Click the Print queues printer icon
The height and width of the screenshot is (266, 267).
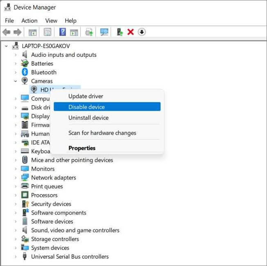click(x=25, y=186)
